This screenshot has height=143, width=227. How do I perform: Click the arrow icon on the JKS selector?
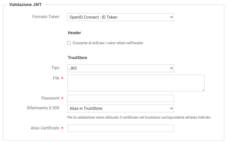click(172, 68)
